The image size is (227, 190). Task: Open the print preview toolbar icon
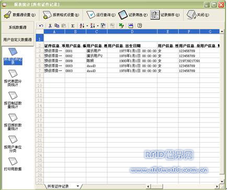pyautogui.click(x=131, y=26)
